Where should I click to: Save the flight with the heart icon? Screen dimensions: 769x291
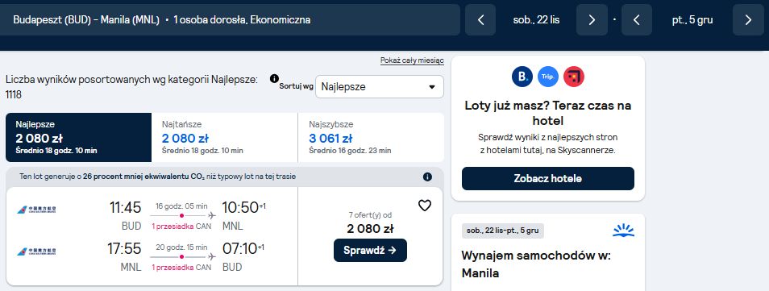[x=425, y=206]
